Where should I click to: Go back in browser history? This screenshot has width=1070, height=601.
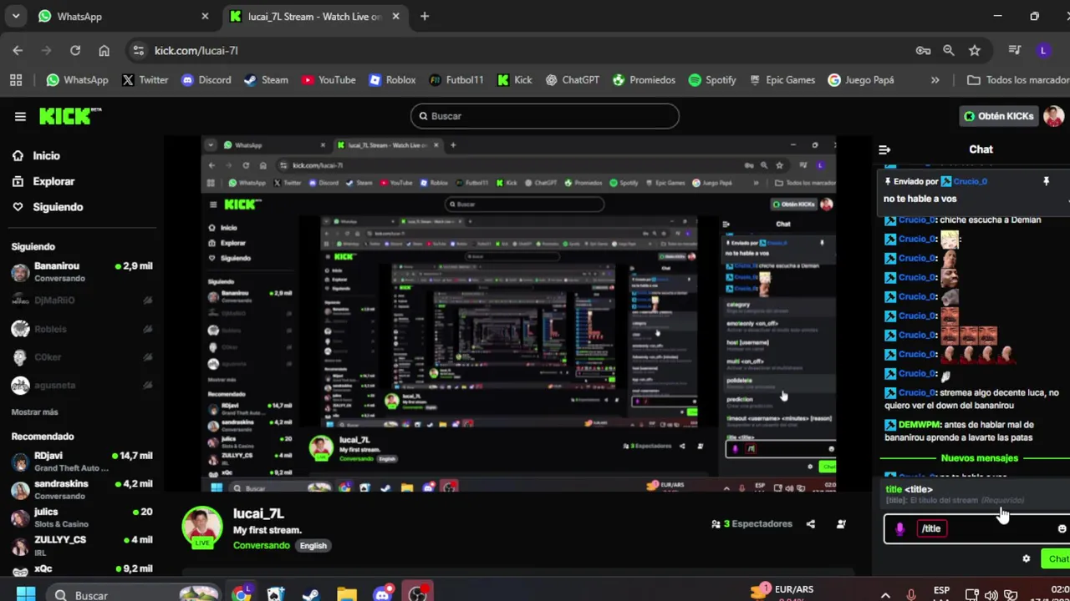18,50
